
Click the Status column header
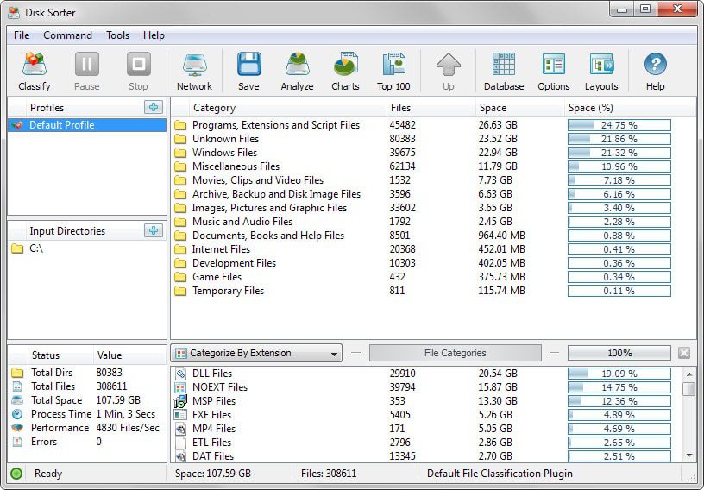pos(60,355)
